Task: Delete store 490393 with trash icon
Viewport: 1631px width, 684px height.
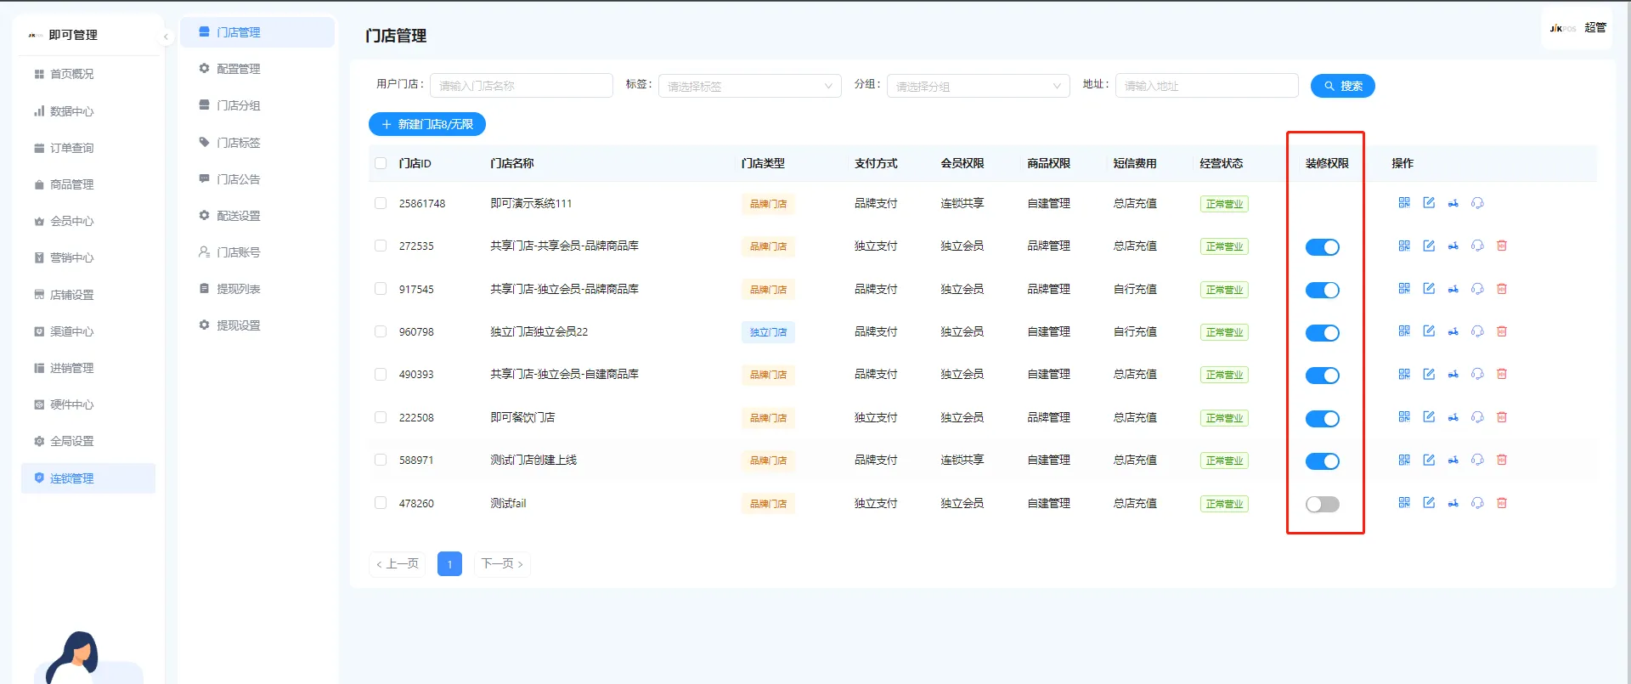Action: point(1501,374)
